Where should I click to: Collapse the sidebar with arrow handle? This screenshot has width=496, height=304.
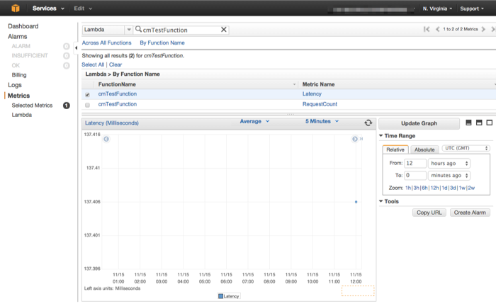76,48
